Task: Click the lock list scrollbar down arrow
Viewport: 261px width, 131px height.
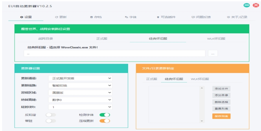Action: point(202,121)
